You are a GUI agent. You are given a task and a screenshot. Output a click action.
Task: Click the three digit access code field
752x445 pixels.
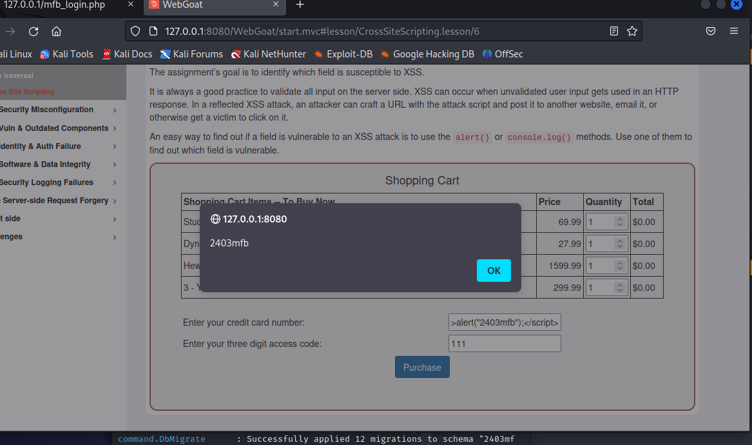(505, 344)
